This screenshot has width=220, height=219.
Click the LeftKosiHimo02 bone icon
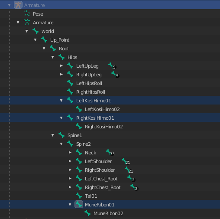pos(79,109)
